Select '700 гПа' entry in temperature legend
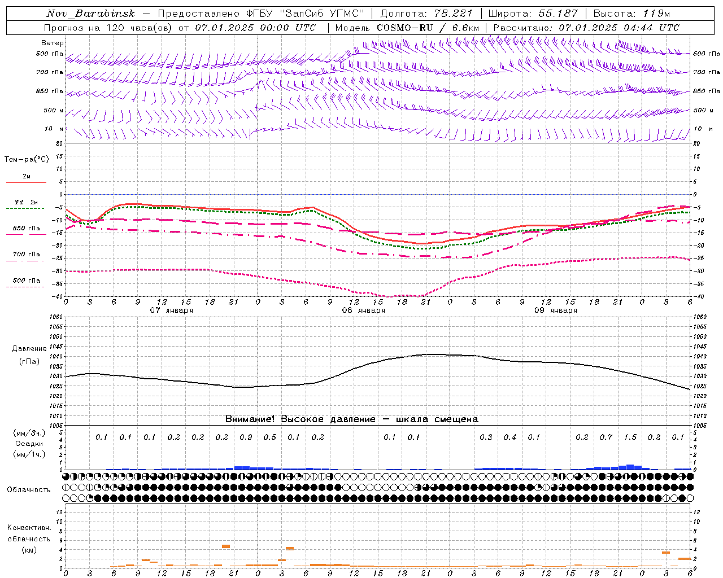Viewport: 723px width, 578px height. 27,255
